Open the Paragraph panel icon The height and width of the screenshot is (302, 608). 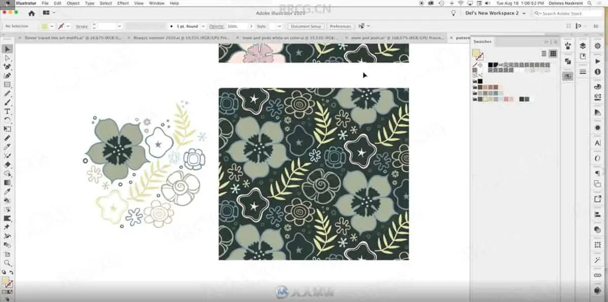[597, 173]
